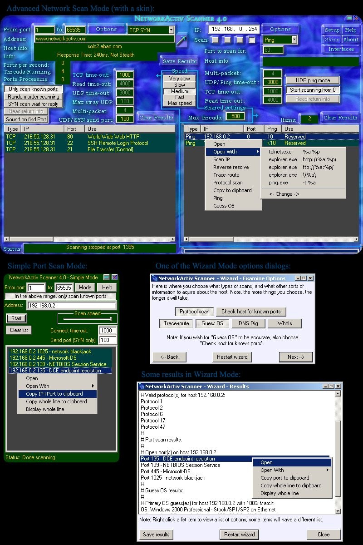Click 'Start' in Simple Mode
The height and width of the screenshot is (545, 363).
click(16, 318)
